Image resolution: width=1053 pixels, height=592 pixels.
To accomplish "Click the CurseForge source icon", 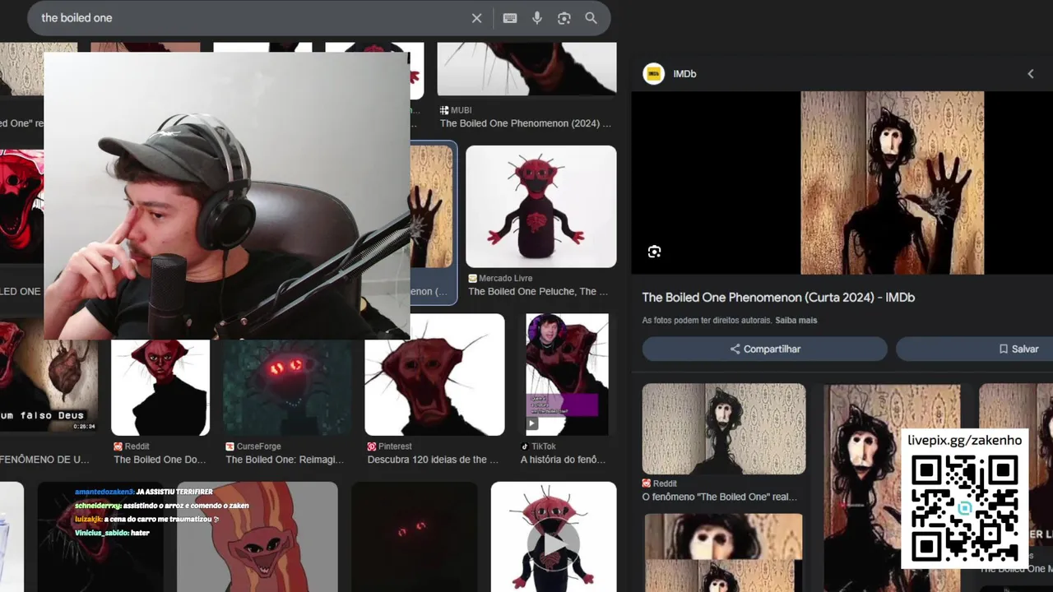I will [230, 446].
